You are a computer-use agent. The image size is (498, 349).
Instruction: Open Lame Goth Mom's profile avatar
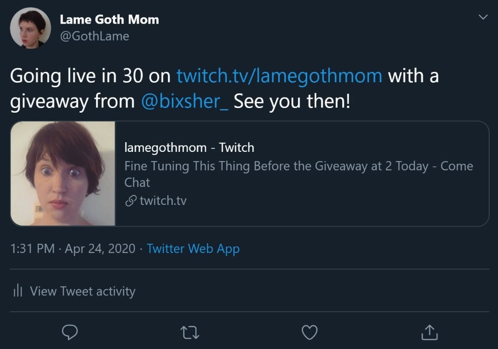pos(30,28)
